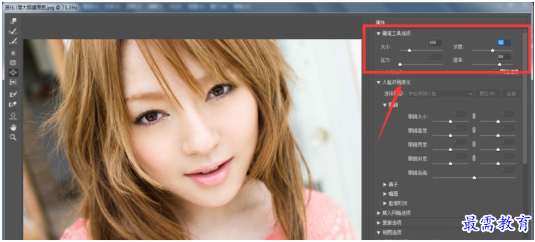535x242 pixels.
Task: Toggle link icon for 眼睛斜度
Action: 474,158
